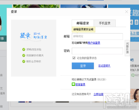
Task: Click the green comment bubble icon in background page
Action: (x=133, y=75)
